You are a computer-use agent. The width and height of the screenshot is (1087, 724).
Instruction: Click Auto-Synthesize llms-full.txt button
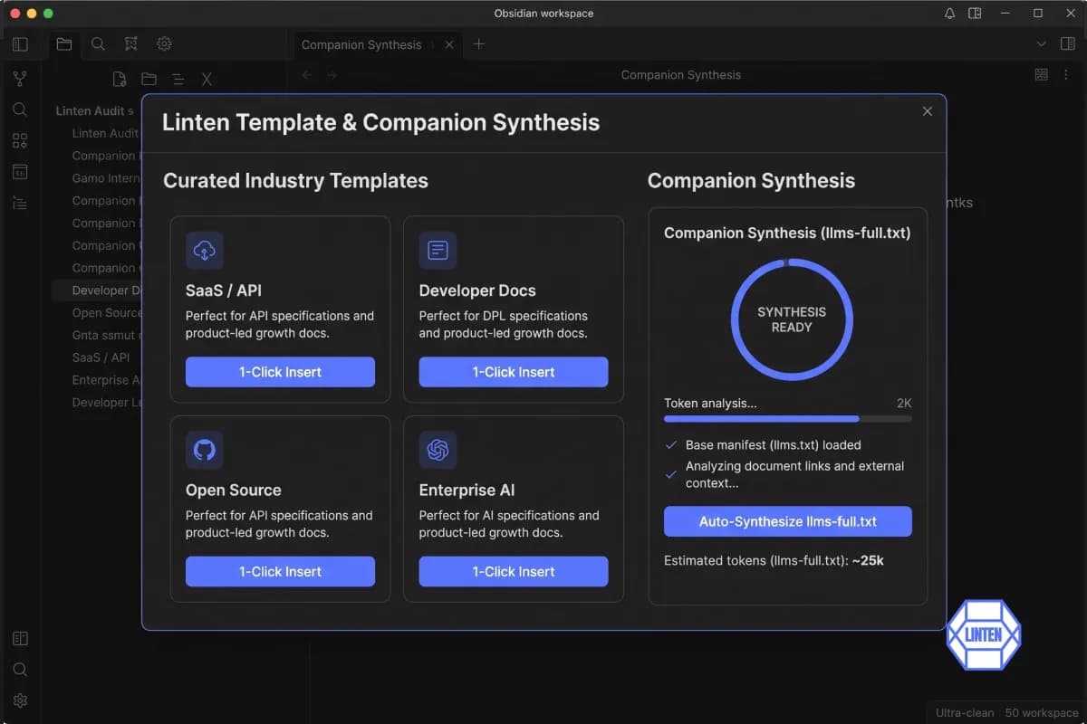[788, 521]
